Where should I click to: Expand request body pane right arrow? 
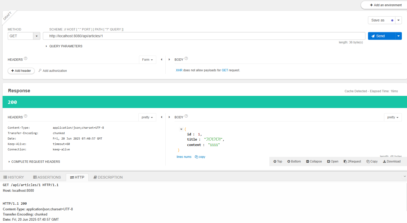coord(169,59)
